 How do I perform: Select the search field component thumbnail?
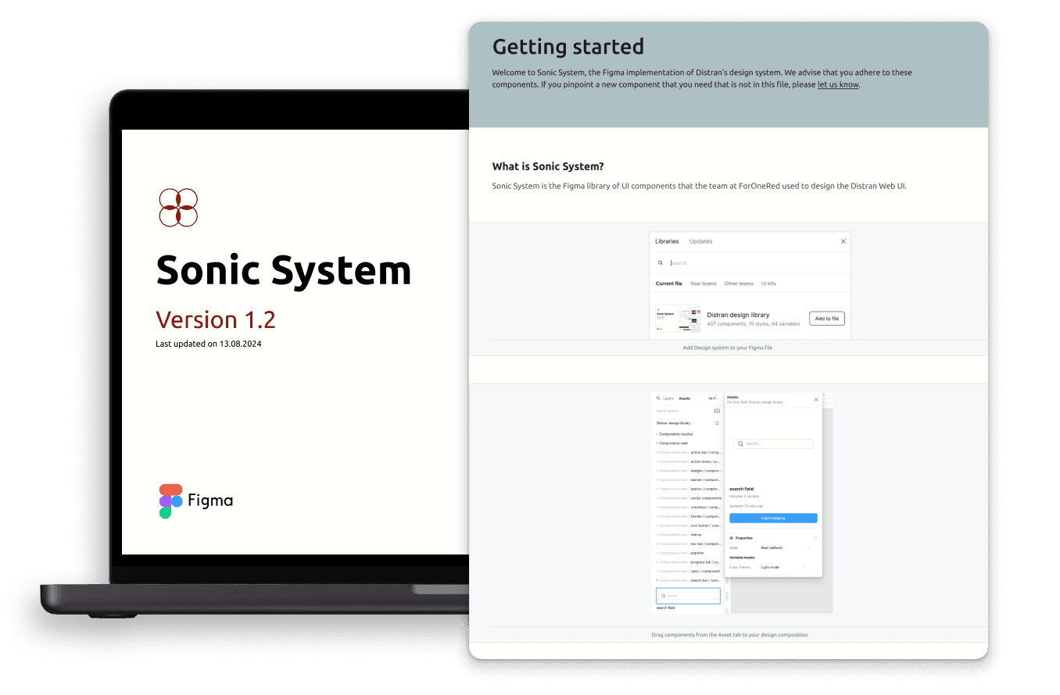(x=688, y=596)
